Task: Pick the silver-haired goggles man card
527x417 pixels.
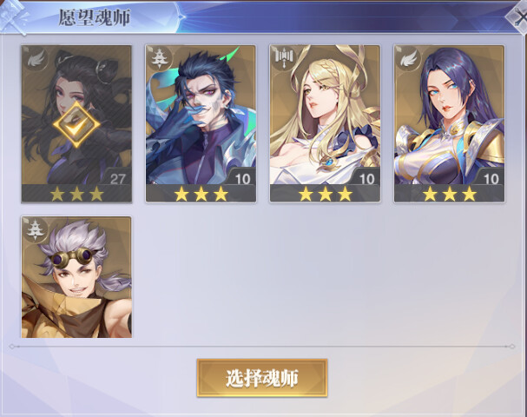Action: click(x=76, y=277)
